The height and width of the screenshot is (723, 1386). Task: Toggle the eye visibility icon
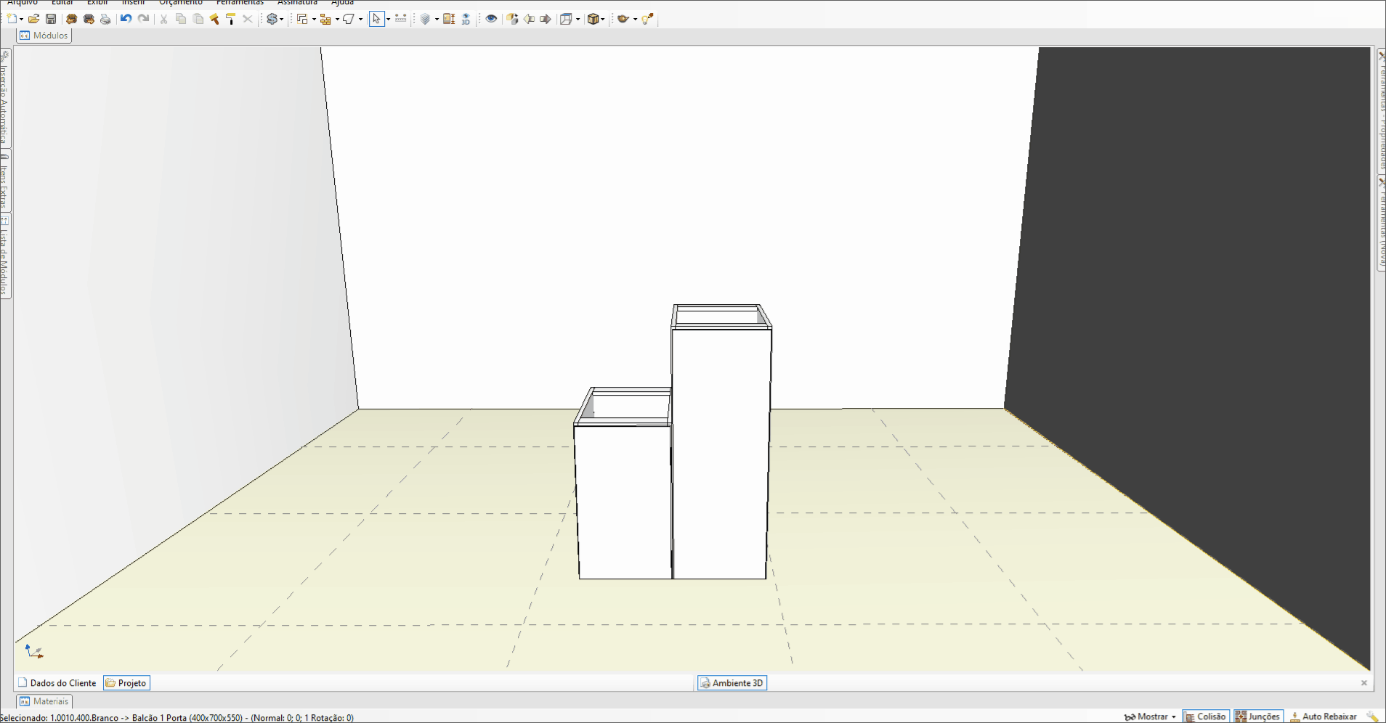[x=491, y=19]
